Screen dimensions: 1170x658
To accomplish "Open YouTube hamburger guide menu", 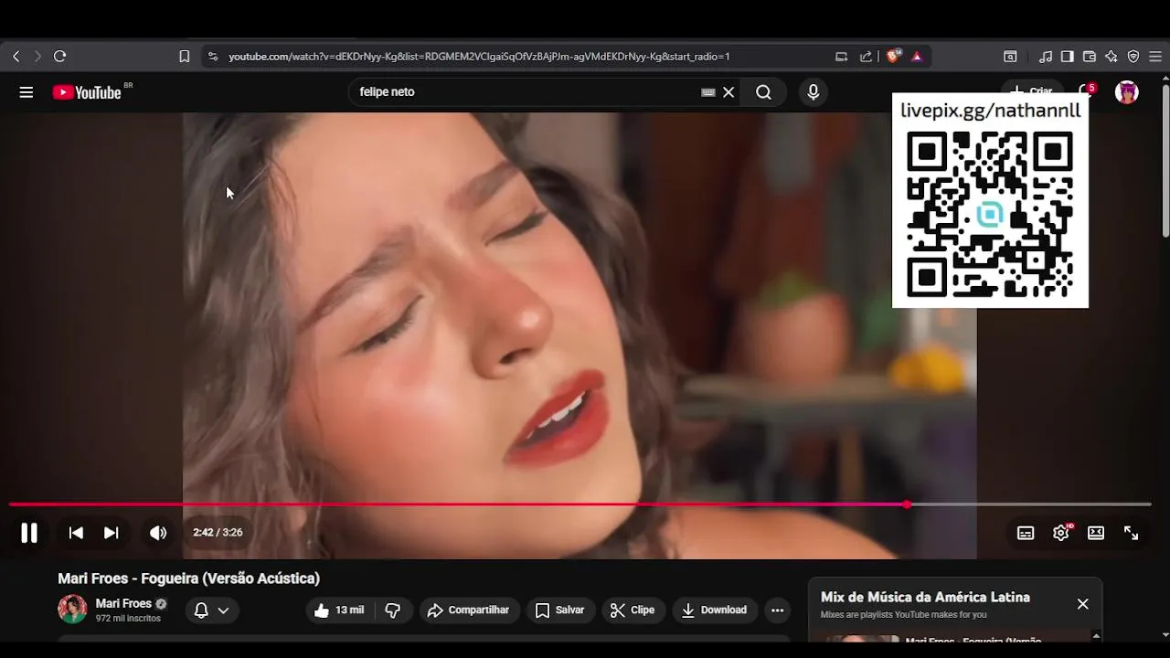I will (27, 92).
